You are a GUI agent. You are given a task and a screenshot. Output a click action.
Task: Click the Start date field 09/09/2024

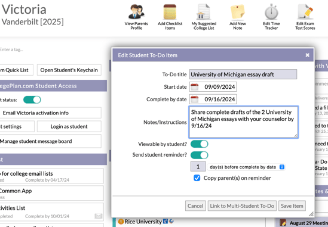coord(213,87)
